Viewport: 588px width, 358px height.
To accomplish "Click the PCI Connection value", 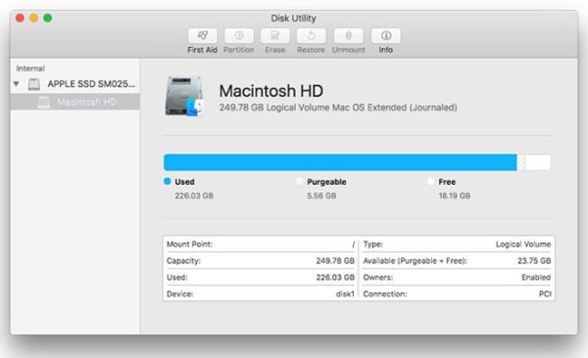I will 545,294.
